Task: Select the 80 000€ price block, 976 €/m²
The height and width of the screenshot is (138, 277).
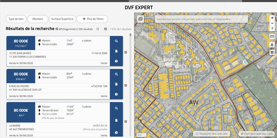Action: pos(21,76)
